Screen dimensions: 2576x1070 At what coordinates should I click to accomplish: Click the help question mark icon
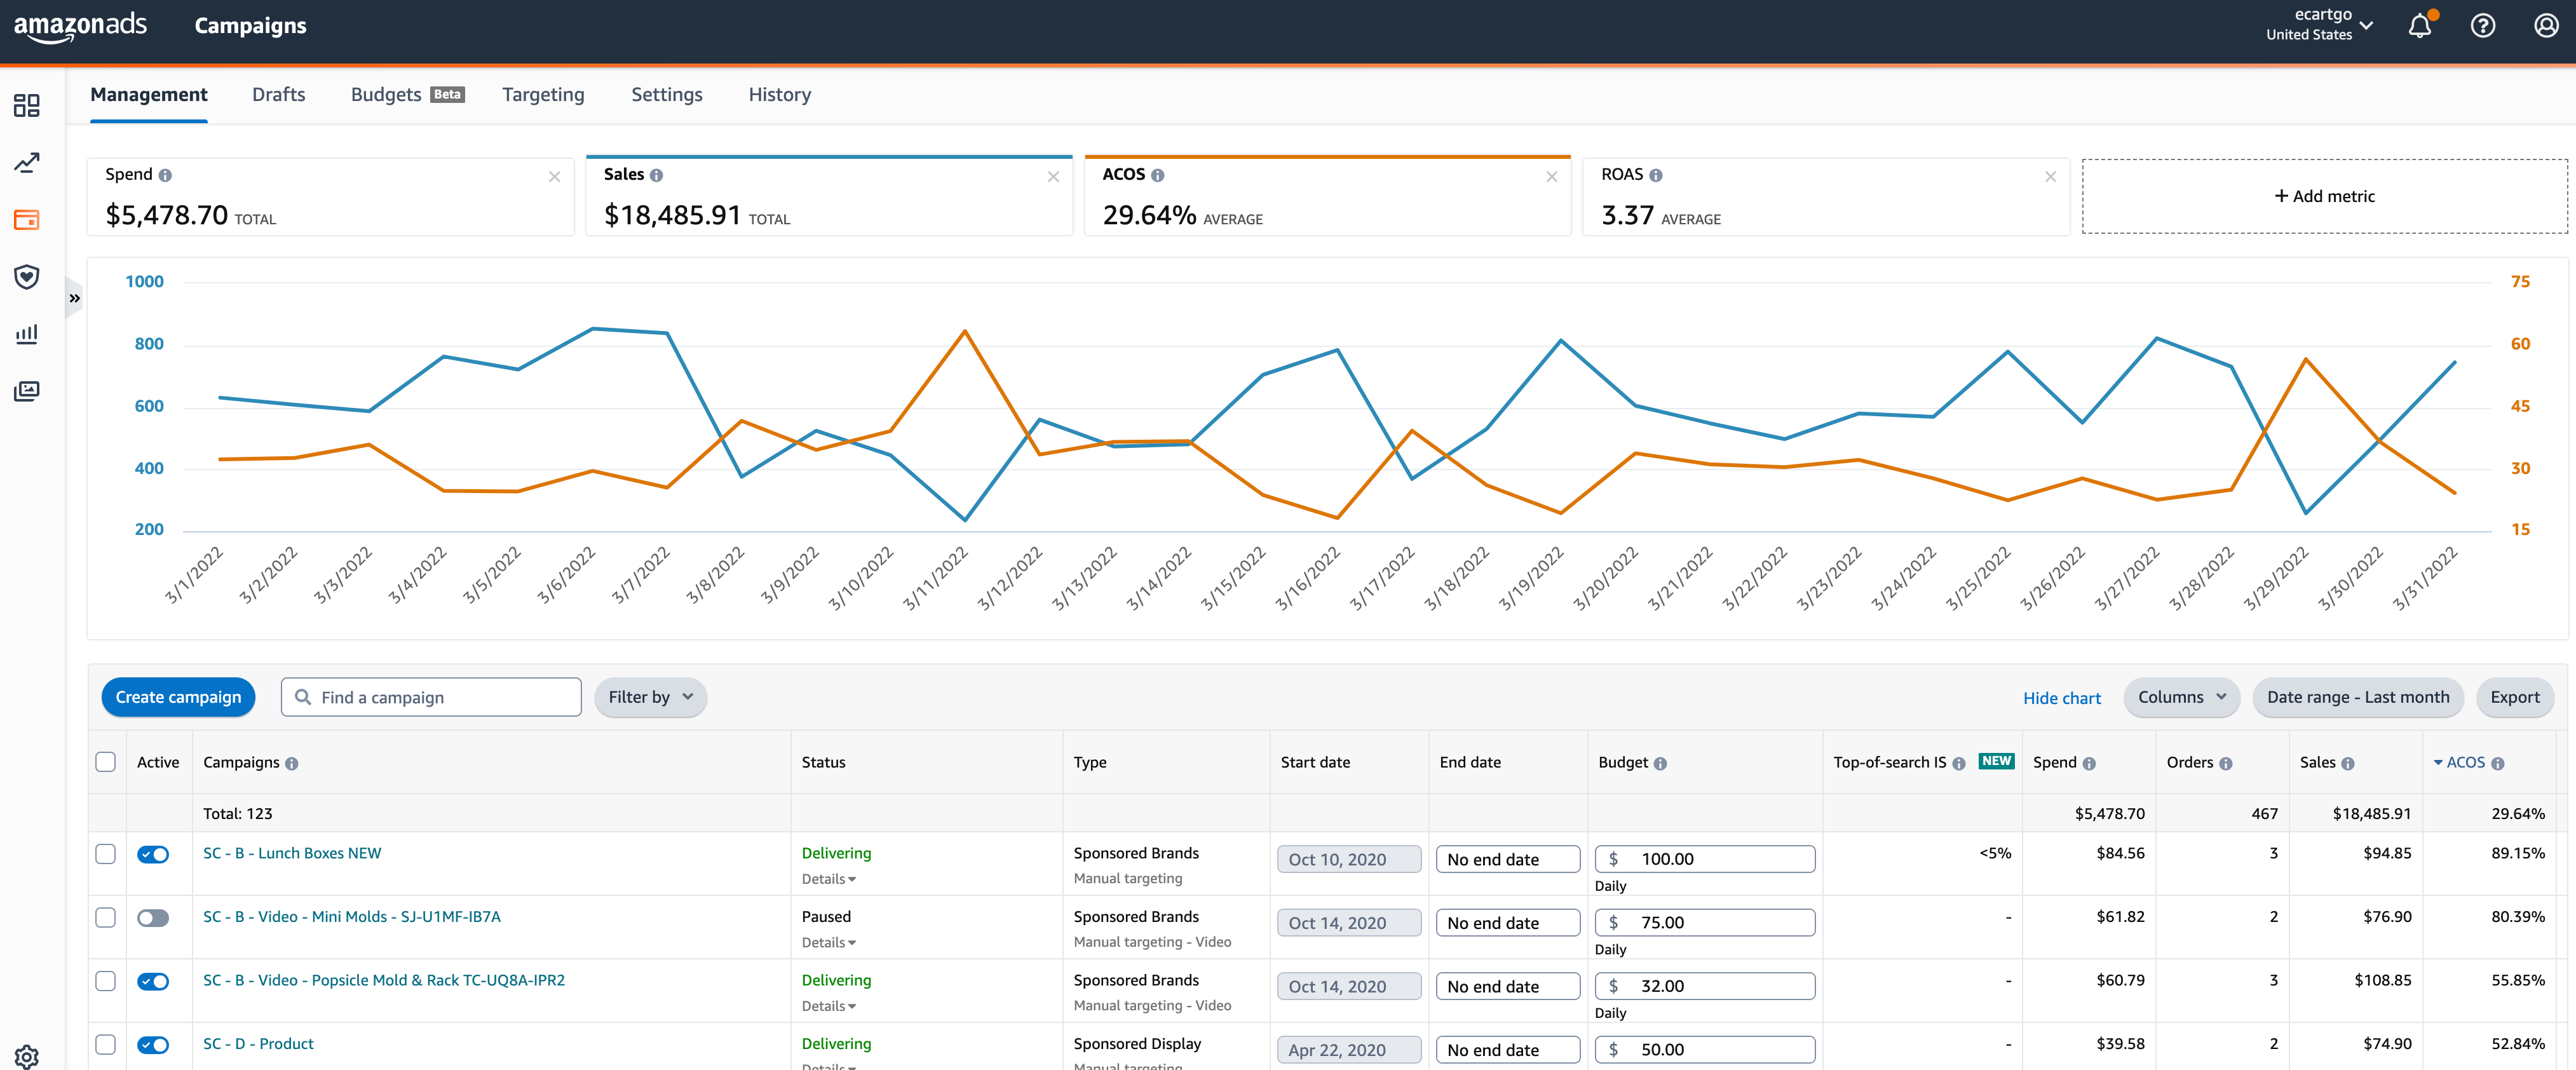point(2482,26)
